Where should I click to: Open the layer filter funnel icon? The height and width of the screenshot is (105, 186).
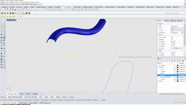pyautogui.click(x=175, y=61)
